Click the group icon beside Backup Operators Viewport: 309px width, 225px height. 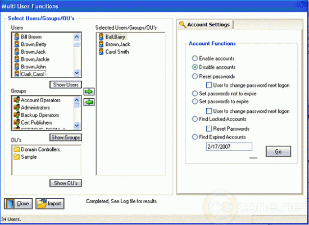pyautogui.click(x=17, y=115)
